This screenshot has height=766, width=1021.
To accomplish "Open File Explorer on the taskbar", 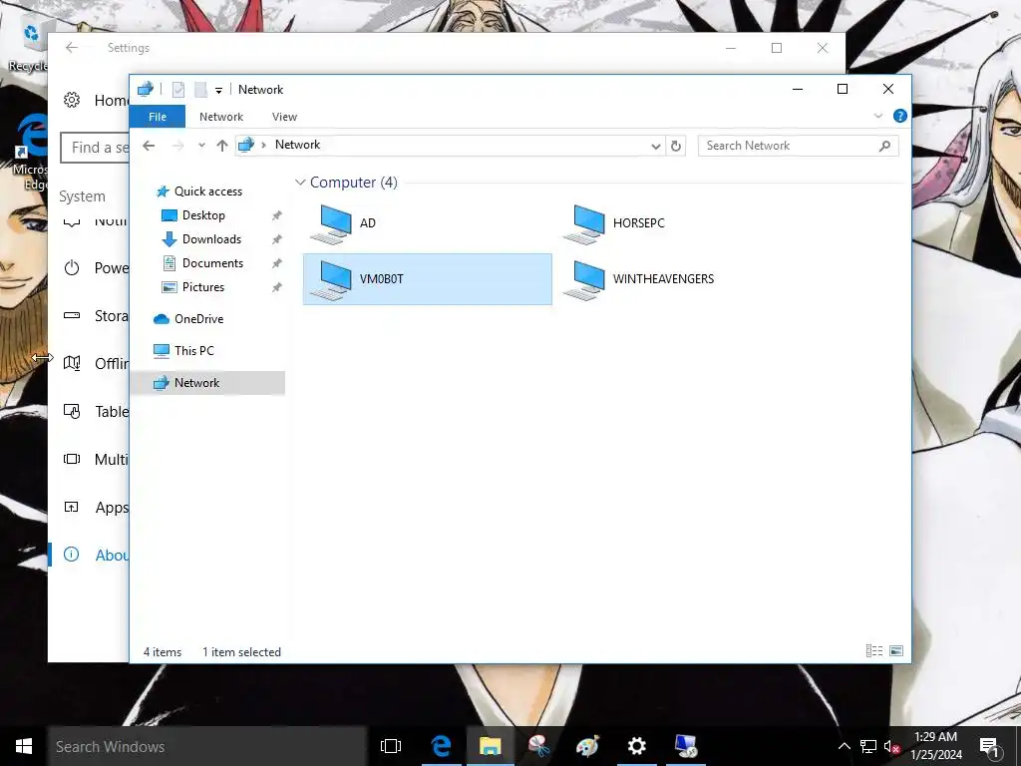I will 491,746.
